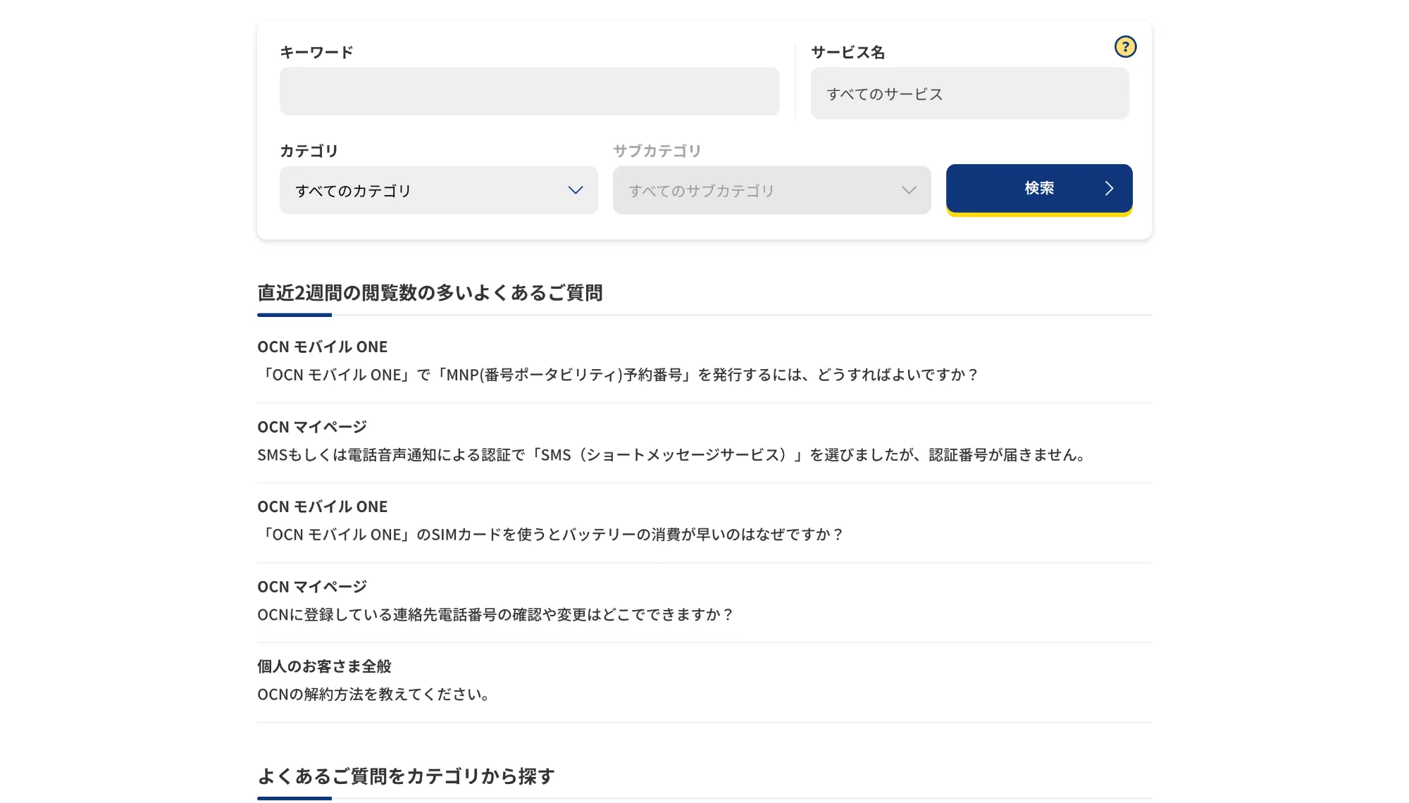
Task: Click the 個人のお客さま全般 category label
Action: [325, 666]
